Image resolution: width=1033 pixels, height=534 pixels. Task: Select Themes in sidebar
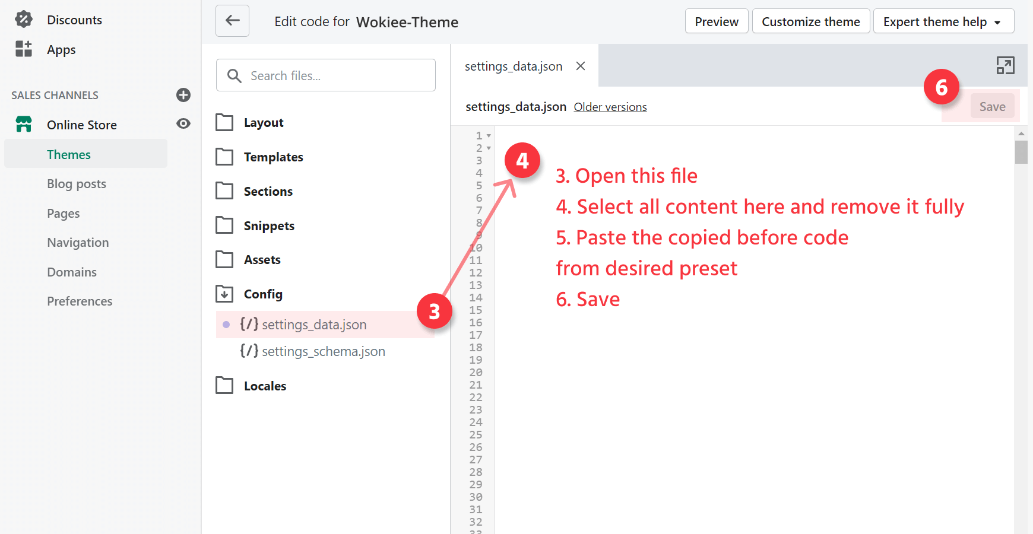coord(86,154)
